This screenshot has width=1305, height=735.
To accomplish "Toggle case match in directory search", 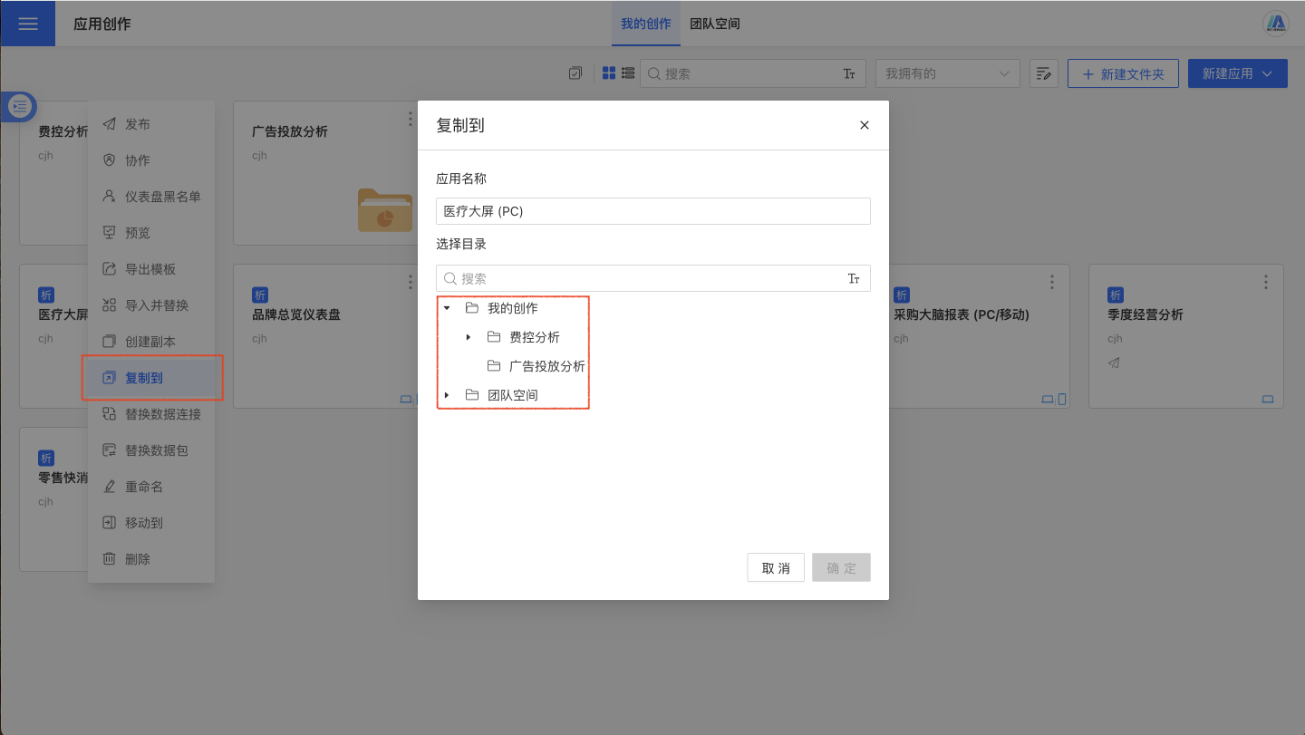I will tap(853, 279).
